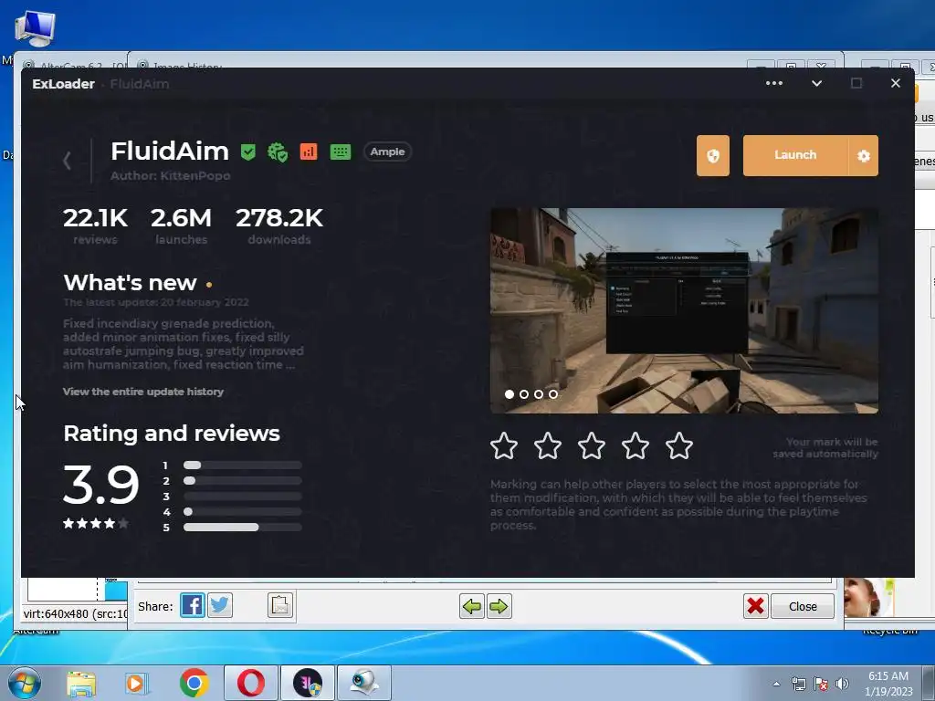View the entire update history
Image resolution: width=935 pixels, height=701 pixels.
[143, 392]
